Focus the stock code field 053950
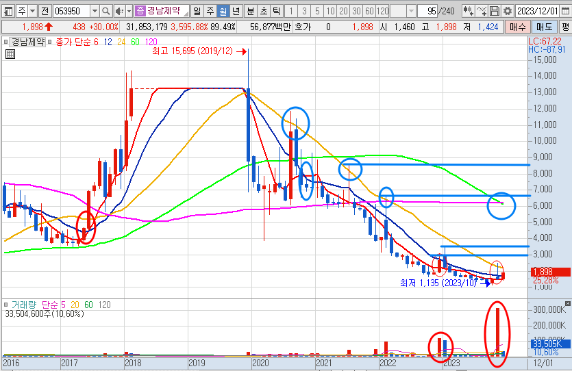572x371 pixels. [x=71, y=12]
